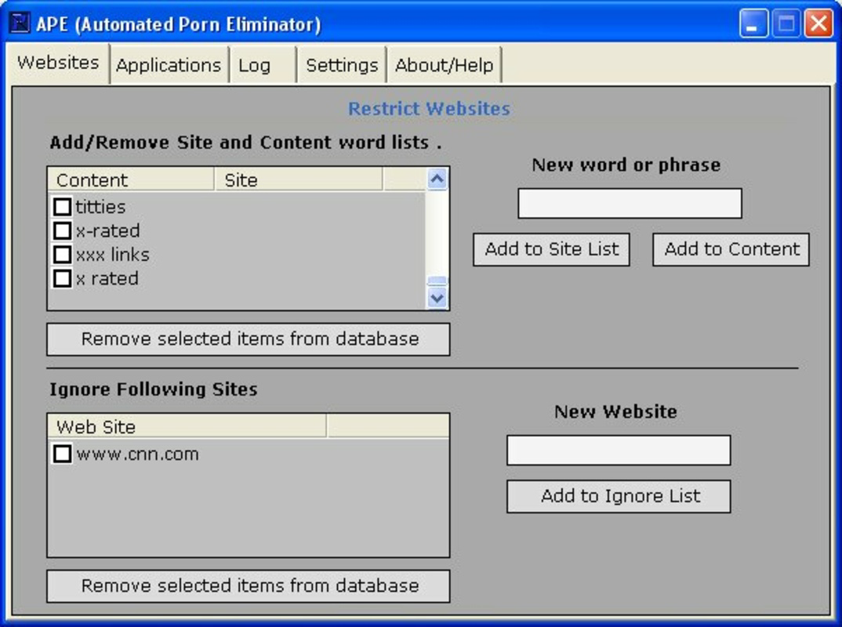Click the word list scrollbar thumb
The height and width of the screenshot is (627, 842).
437,281
